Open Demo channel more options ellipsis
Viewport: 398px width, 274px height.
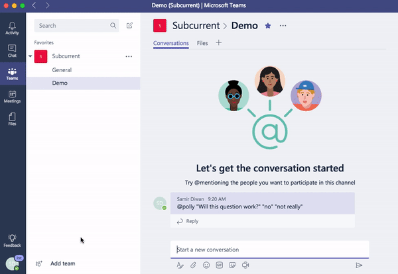click(283, 26)
